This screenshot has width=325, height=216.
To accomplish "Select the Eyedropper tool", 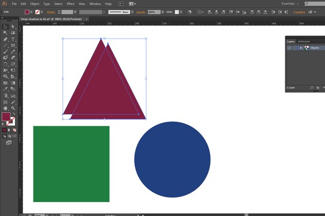I will (5, 89).
